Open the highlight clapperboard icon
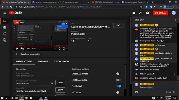Viewport: 179px width, 100px height. coord(134,13)
